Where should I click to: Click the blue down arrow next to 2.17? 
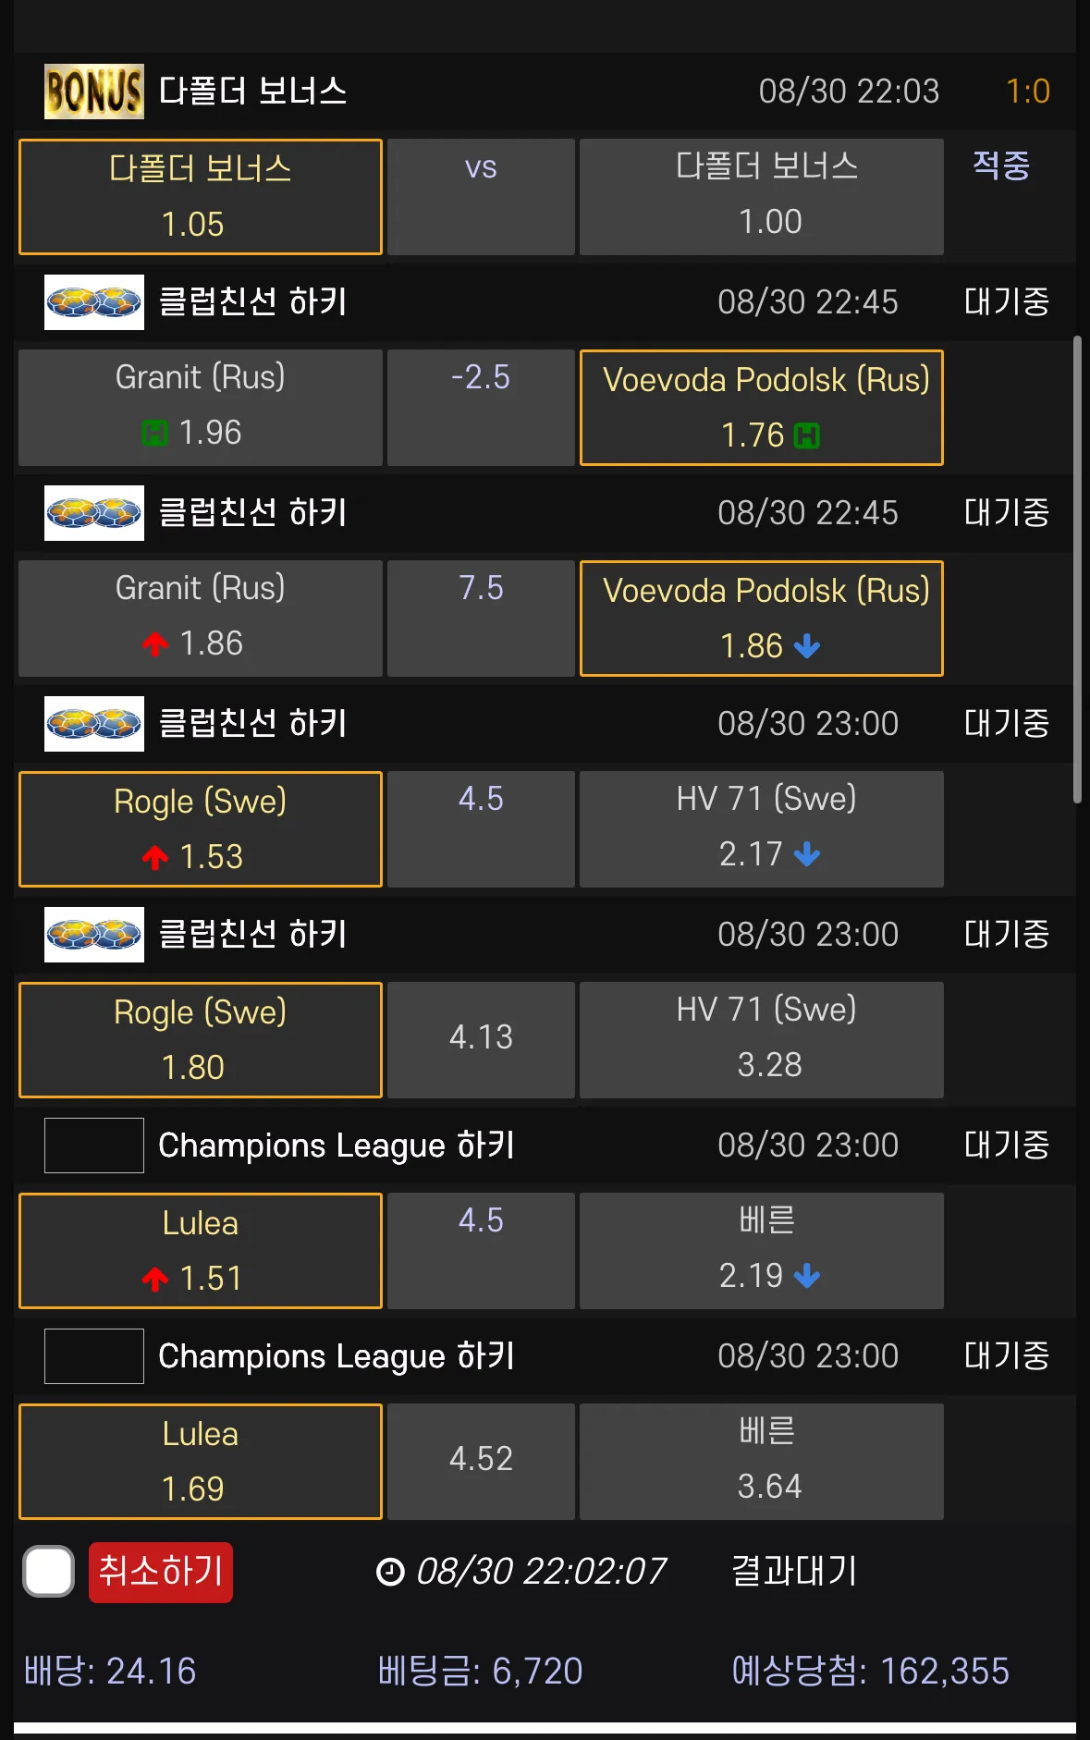807,854
